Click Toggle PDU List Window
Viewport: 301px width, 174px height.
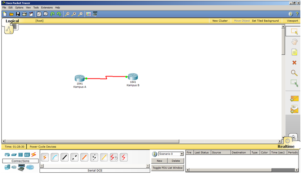click(167, 168)
